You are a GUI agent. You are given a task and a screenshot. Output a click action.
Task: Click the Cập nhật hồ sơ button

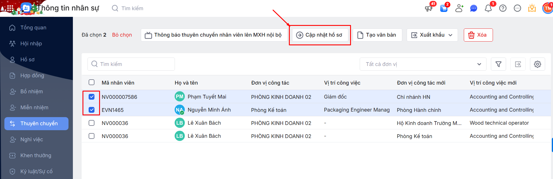click(320, 35)
